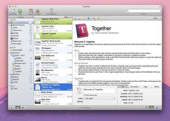The width and height of the screenshot is (170, 121).
Task: Select the Together Blog Posts item
Action: 53,21
